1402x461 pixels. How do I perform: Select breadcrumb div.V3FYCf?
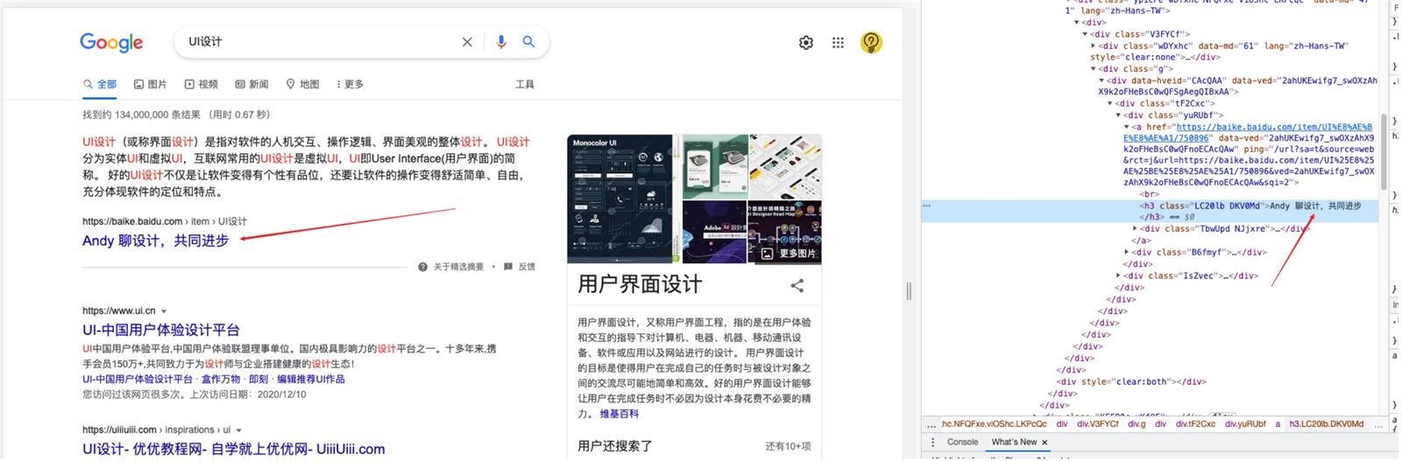point(1098,424)
